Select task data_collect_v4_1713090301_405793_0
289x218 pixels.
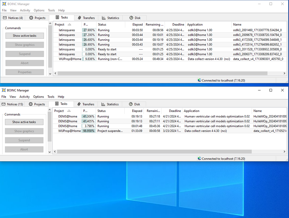click(x=170, y=59)
